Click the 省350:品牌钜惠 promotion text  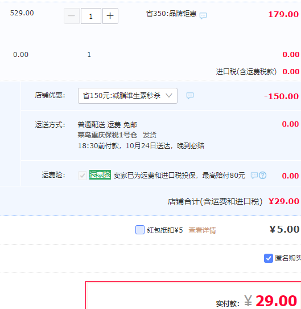[171, 14]
